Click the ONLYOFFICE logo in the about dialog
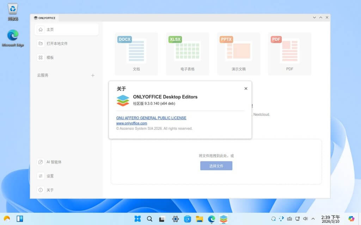361x225 pixels. [x=123, y=101]
